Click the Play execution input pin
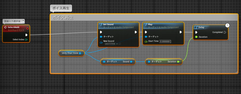This screenshot has height=94, width=241. (x=146, y=32)
